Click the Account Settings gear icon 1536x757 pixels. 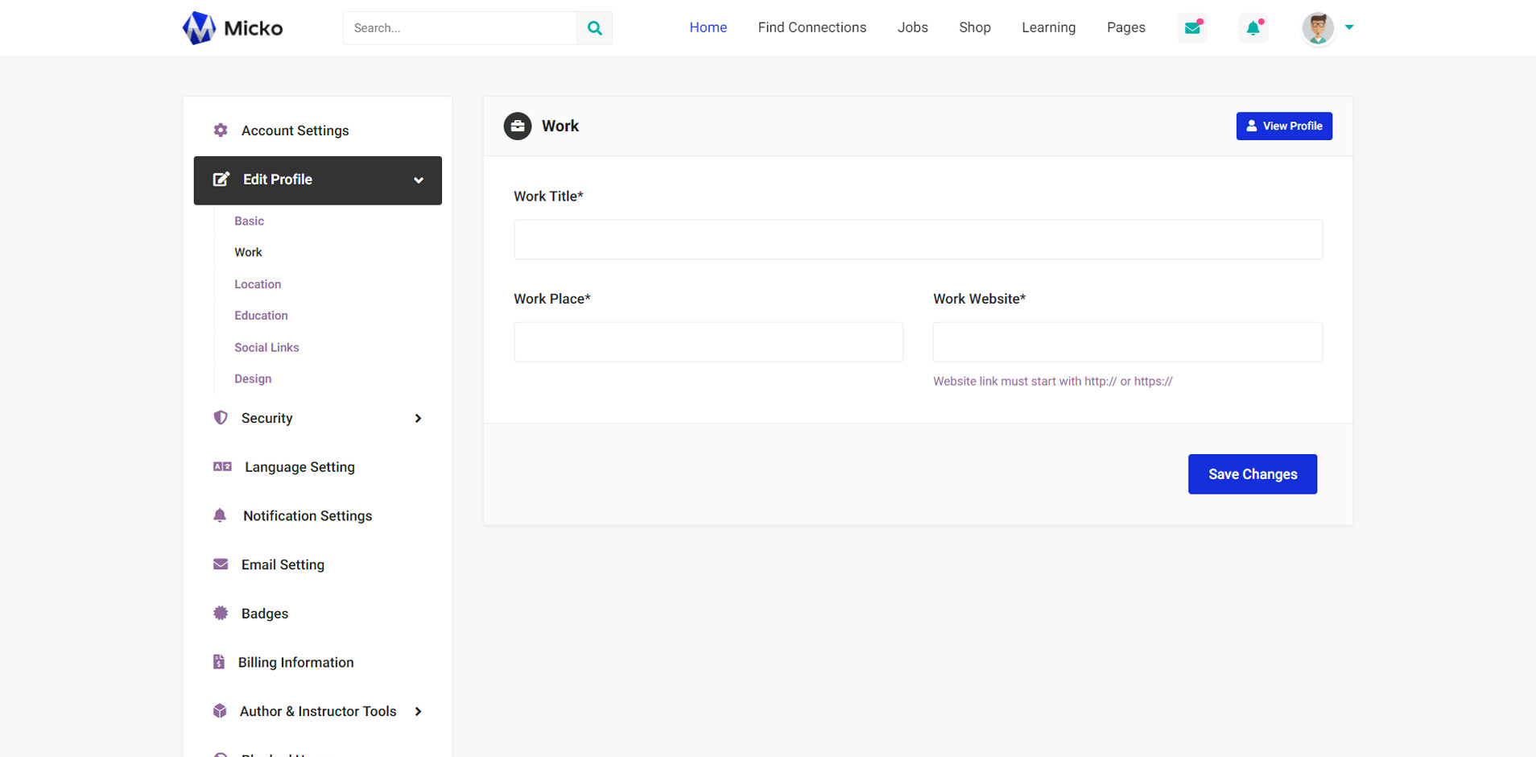point(221,130)
